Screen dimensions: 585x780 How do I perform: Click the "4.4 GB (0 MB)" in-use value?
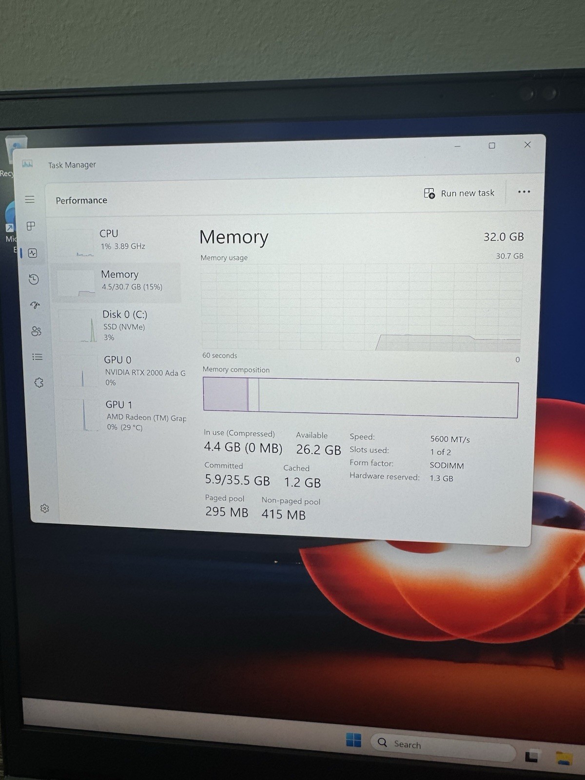tap(243, 447)
